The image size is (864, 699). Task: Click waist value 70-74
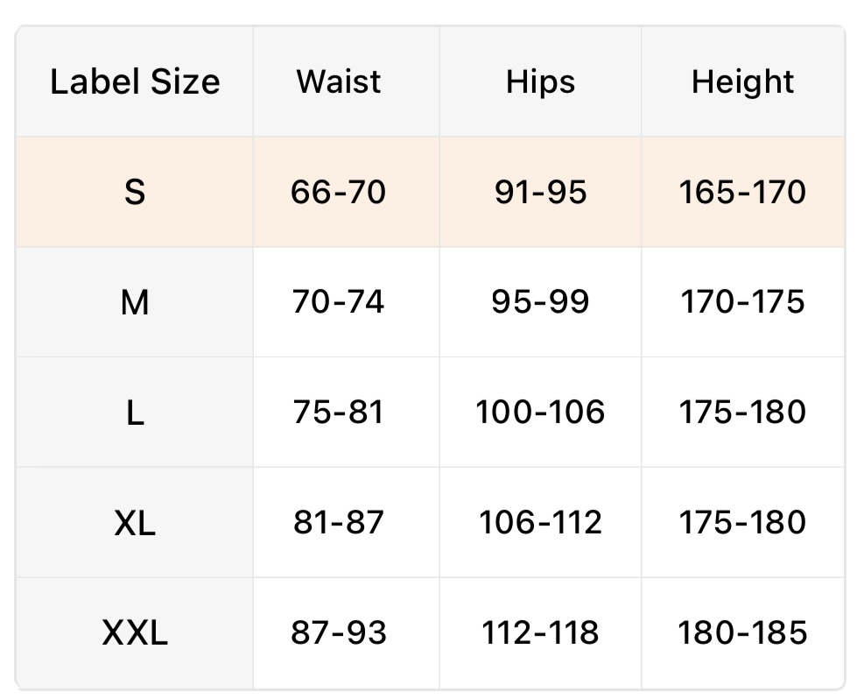pyautogui.click(x=339, y=302)
